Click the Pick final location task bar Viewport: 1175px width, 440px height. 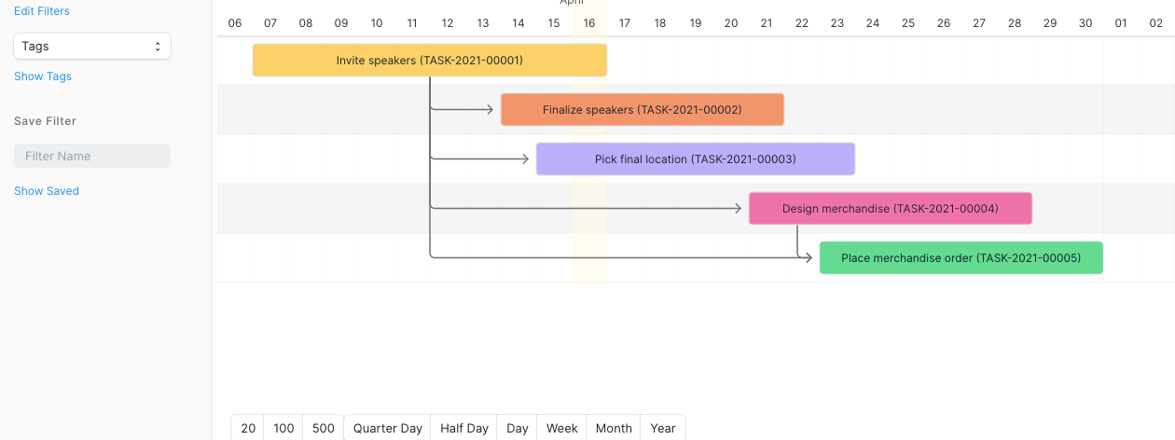click(695, 159)
